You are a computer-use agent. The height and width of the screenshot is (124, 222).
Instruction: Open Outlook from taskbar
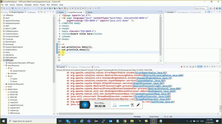click(x=110, y=121)
